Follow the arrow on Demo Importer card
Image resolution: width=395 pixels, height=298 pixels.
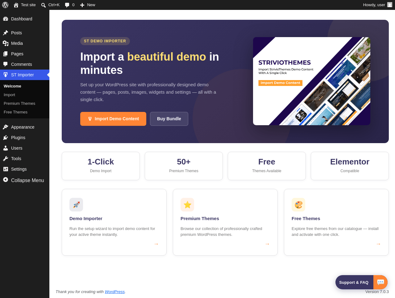156,244
